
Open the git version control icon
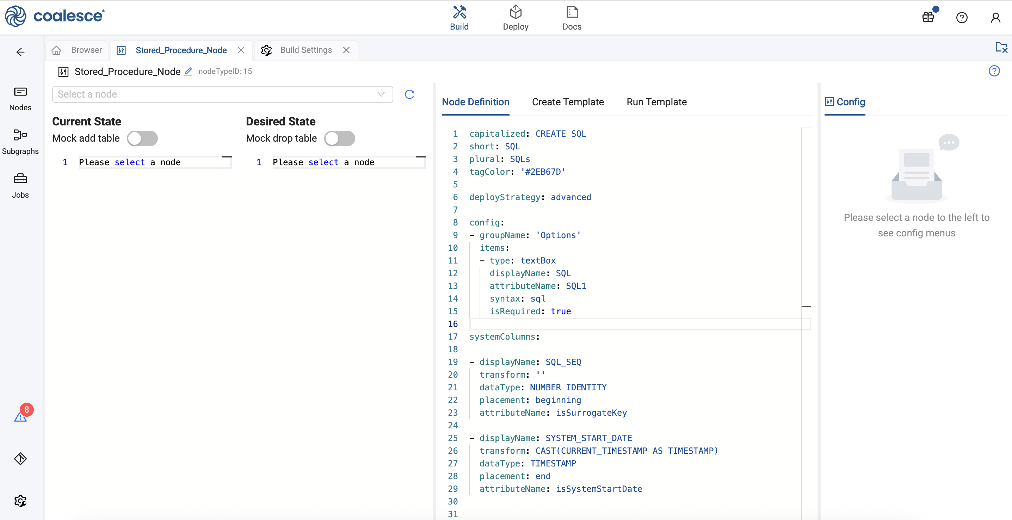(x=20, y=458)
